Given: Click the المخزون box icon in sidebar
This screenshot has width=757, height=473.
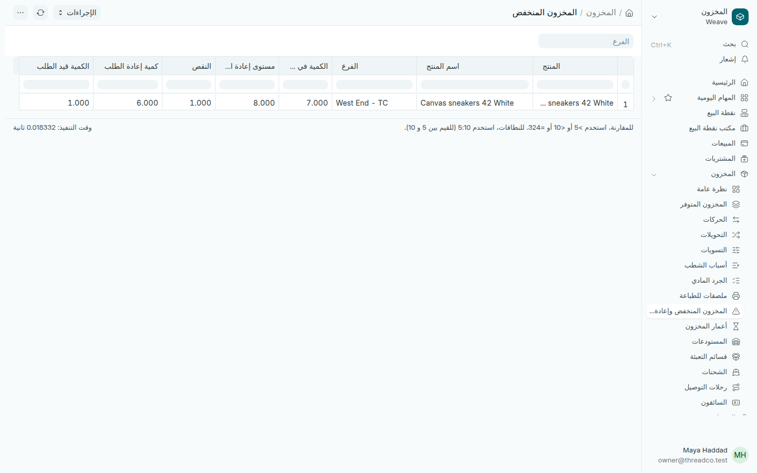Looking at the screenshot, I should click(744, 174).
